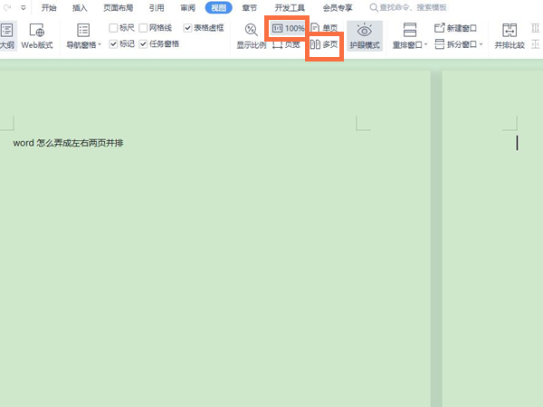
Task: Open the 会员专享 tab
Action: 338,7
